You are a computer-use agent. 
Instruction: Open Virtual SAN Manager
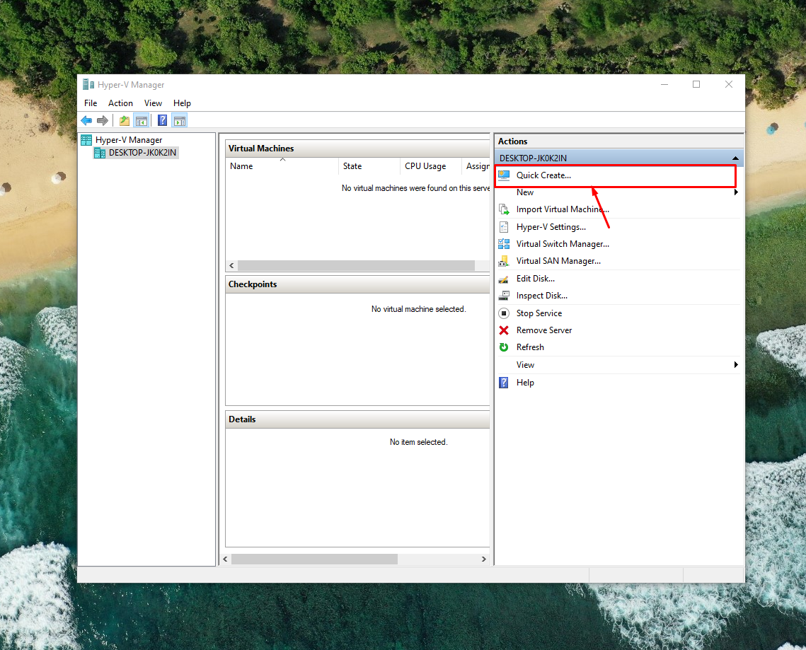pos(558,261)
